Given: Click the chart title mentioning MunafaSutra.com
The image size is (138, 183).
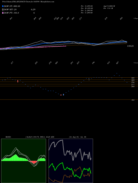Looking at the screenshot, I should [28, 2].
